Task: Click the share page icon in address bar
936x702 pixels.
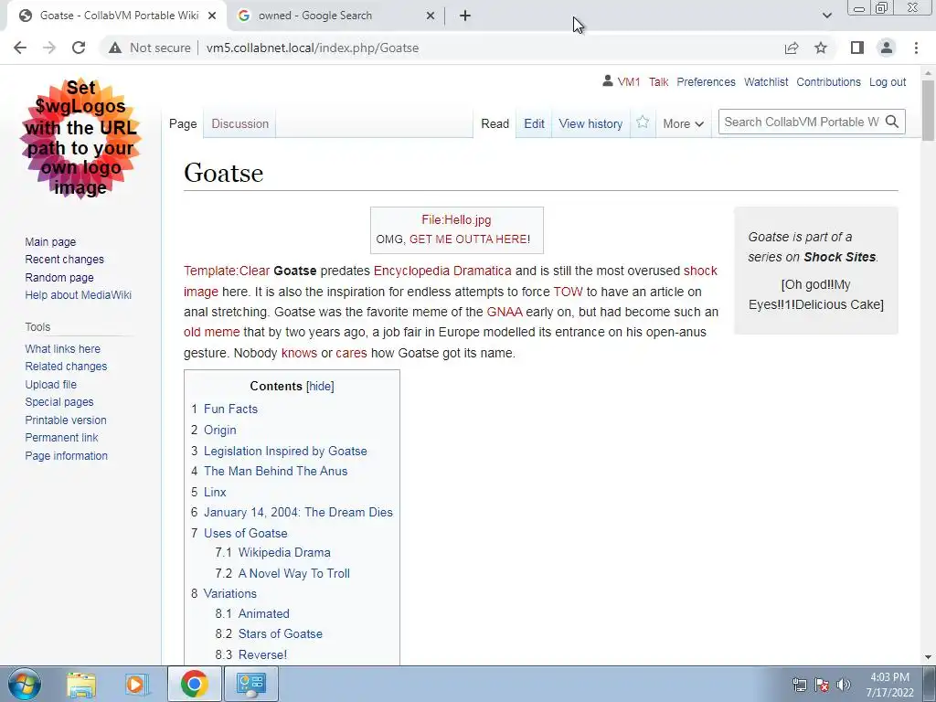Action: click(x=792, y=48)
